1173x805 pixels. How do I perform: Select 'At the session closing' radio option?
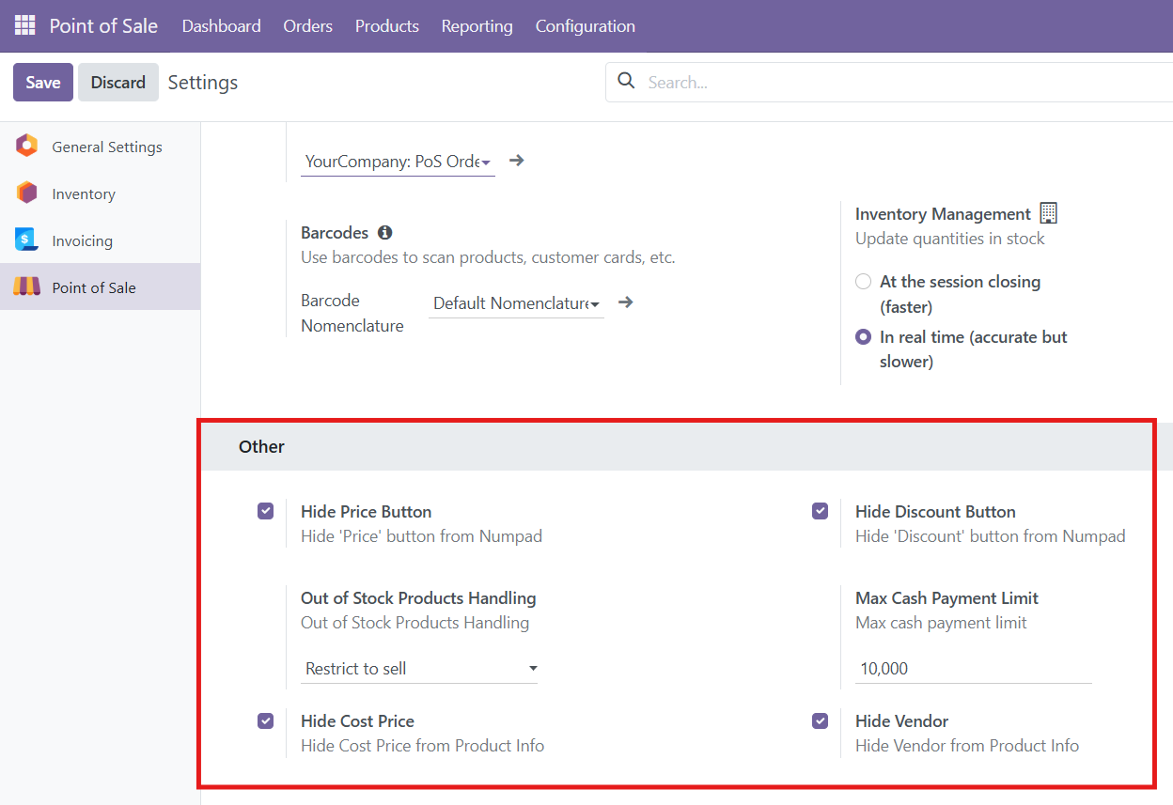[863, 282]
